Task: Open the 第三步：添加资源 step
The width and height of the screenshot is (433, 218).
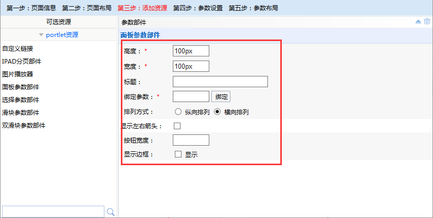Action: [x=142, y=8]
